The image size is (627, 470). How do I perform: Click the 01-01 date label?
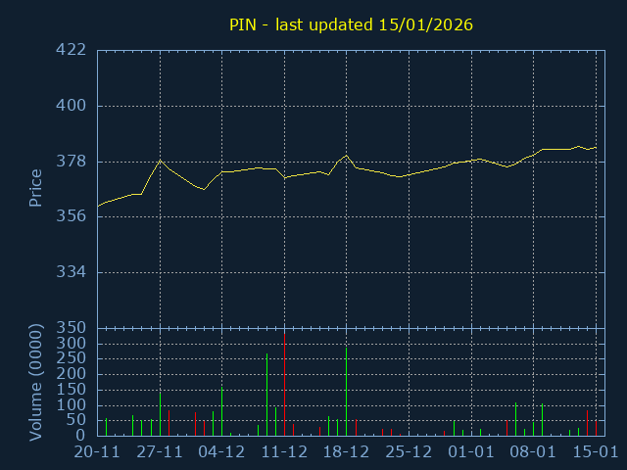(x=471, y=452)
